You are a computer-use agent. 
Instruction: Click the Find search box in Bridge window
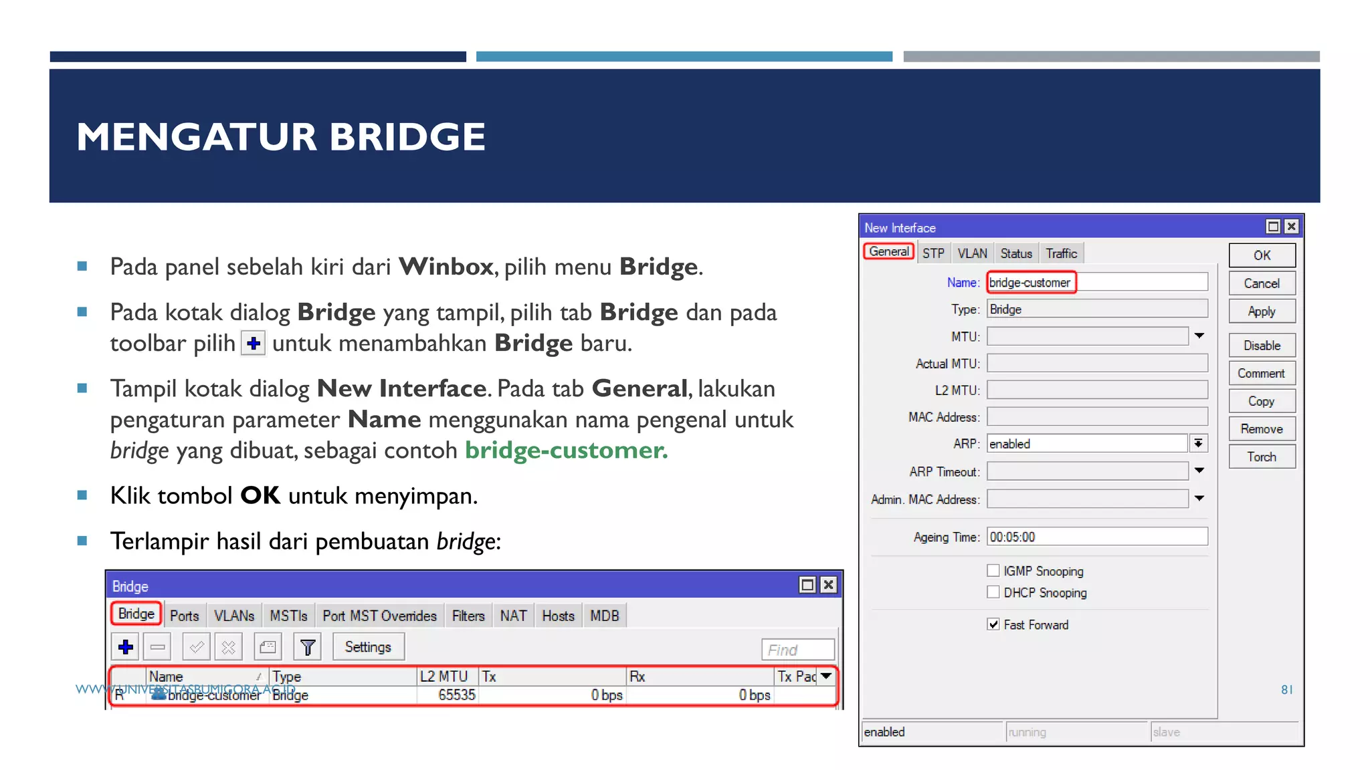point(798,650)
